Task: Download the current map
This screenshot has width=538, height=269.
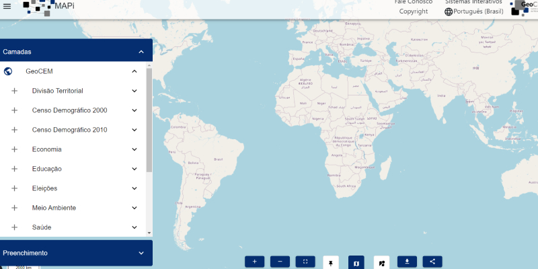Action: point(407,262)
